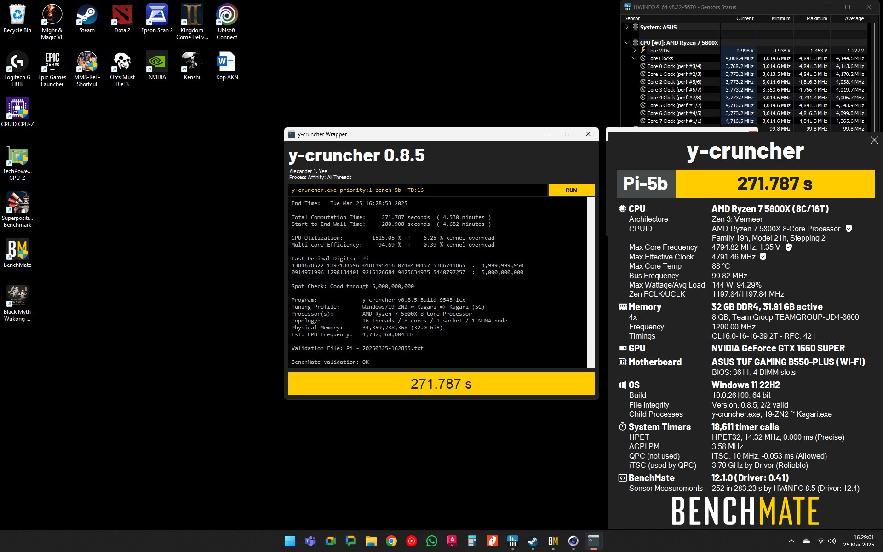Launch Might & Magic VII shortcut
This screenshot has width=883, height=552.
[52, 22]
